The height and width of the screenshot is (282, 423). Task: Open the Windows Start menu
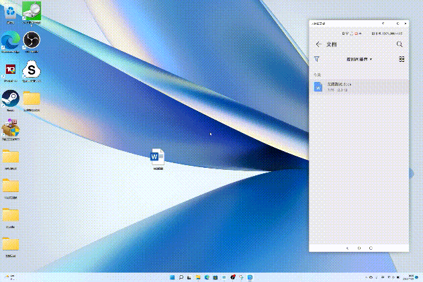click(171, 277)
